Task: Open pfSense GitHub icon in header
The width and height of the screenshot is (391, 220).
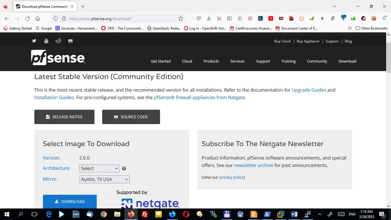Action: point(70,41)
